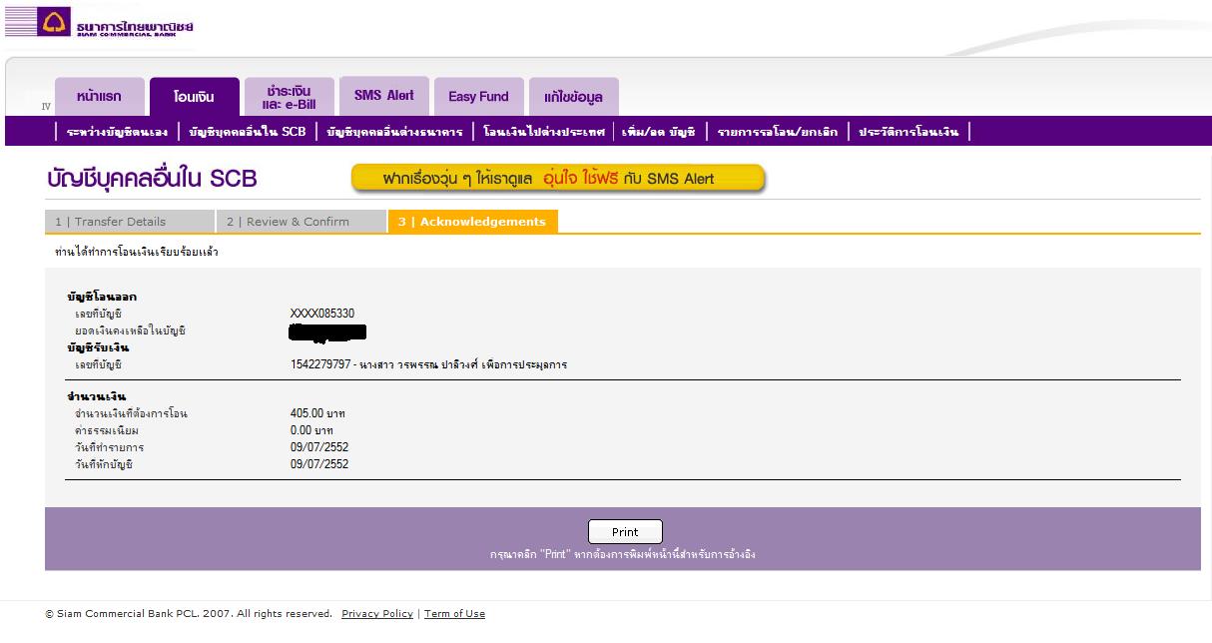Open โอนเงินไปต่างประเทศ submenu item
This screenshot has width=1212, height=643.
(544, 132)
